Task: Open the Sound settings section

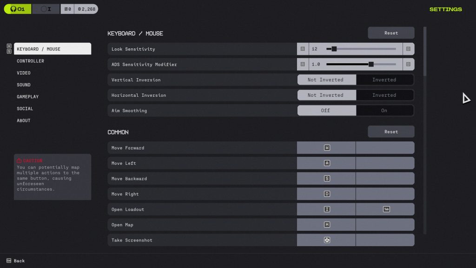Action: pos(24,85)
